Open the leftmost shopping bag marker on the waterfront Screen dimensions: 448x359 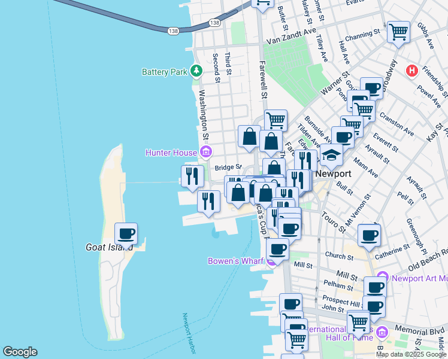(238, 194)
